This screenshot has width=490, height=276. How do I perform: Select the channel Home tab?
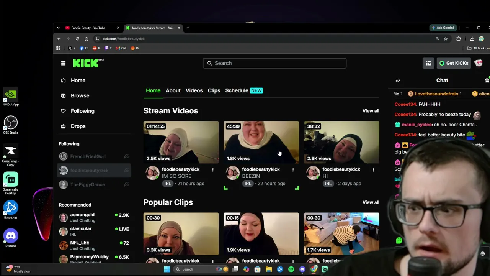click(x=153, y=90)
